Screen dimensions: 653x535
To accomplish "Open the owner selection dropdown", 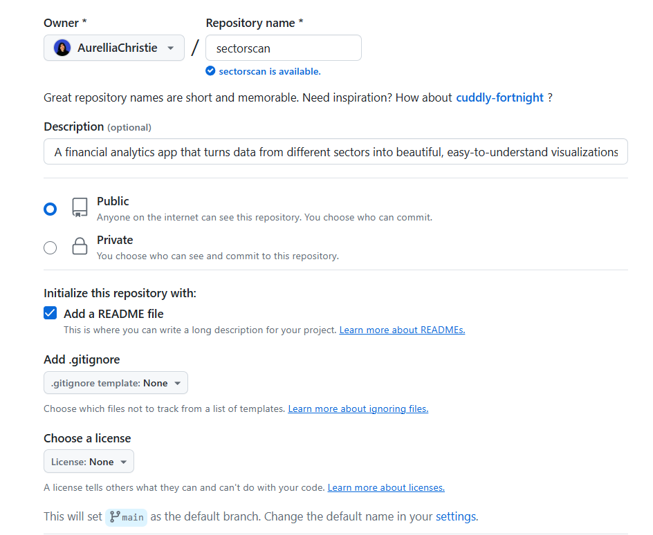I will (113, 48).
